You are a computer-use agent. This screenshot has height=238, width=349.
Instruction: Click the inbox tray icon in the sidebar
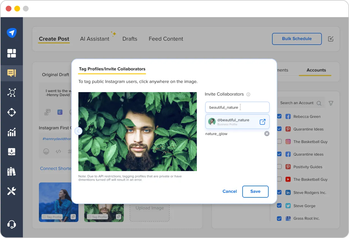12,152
